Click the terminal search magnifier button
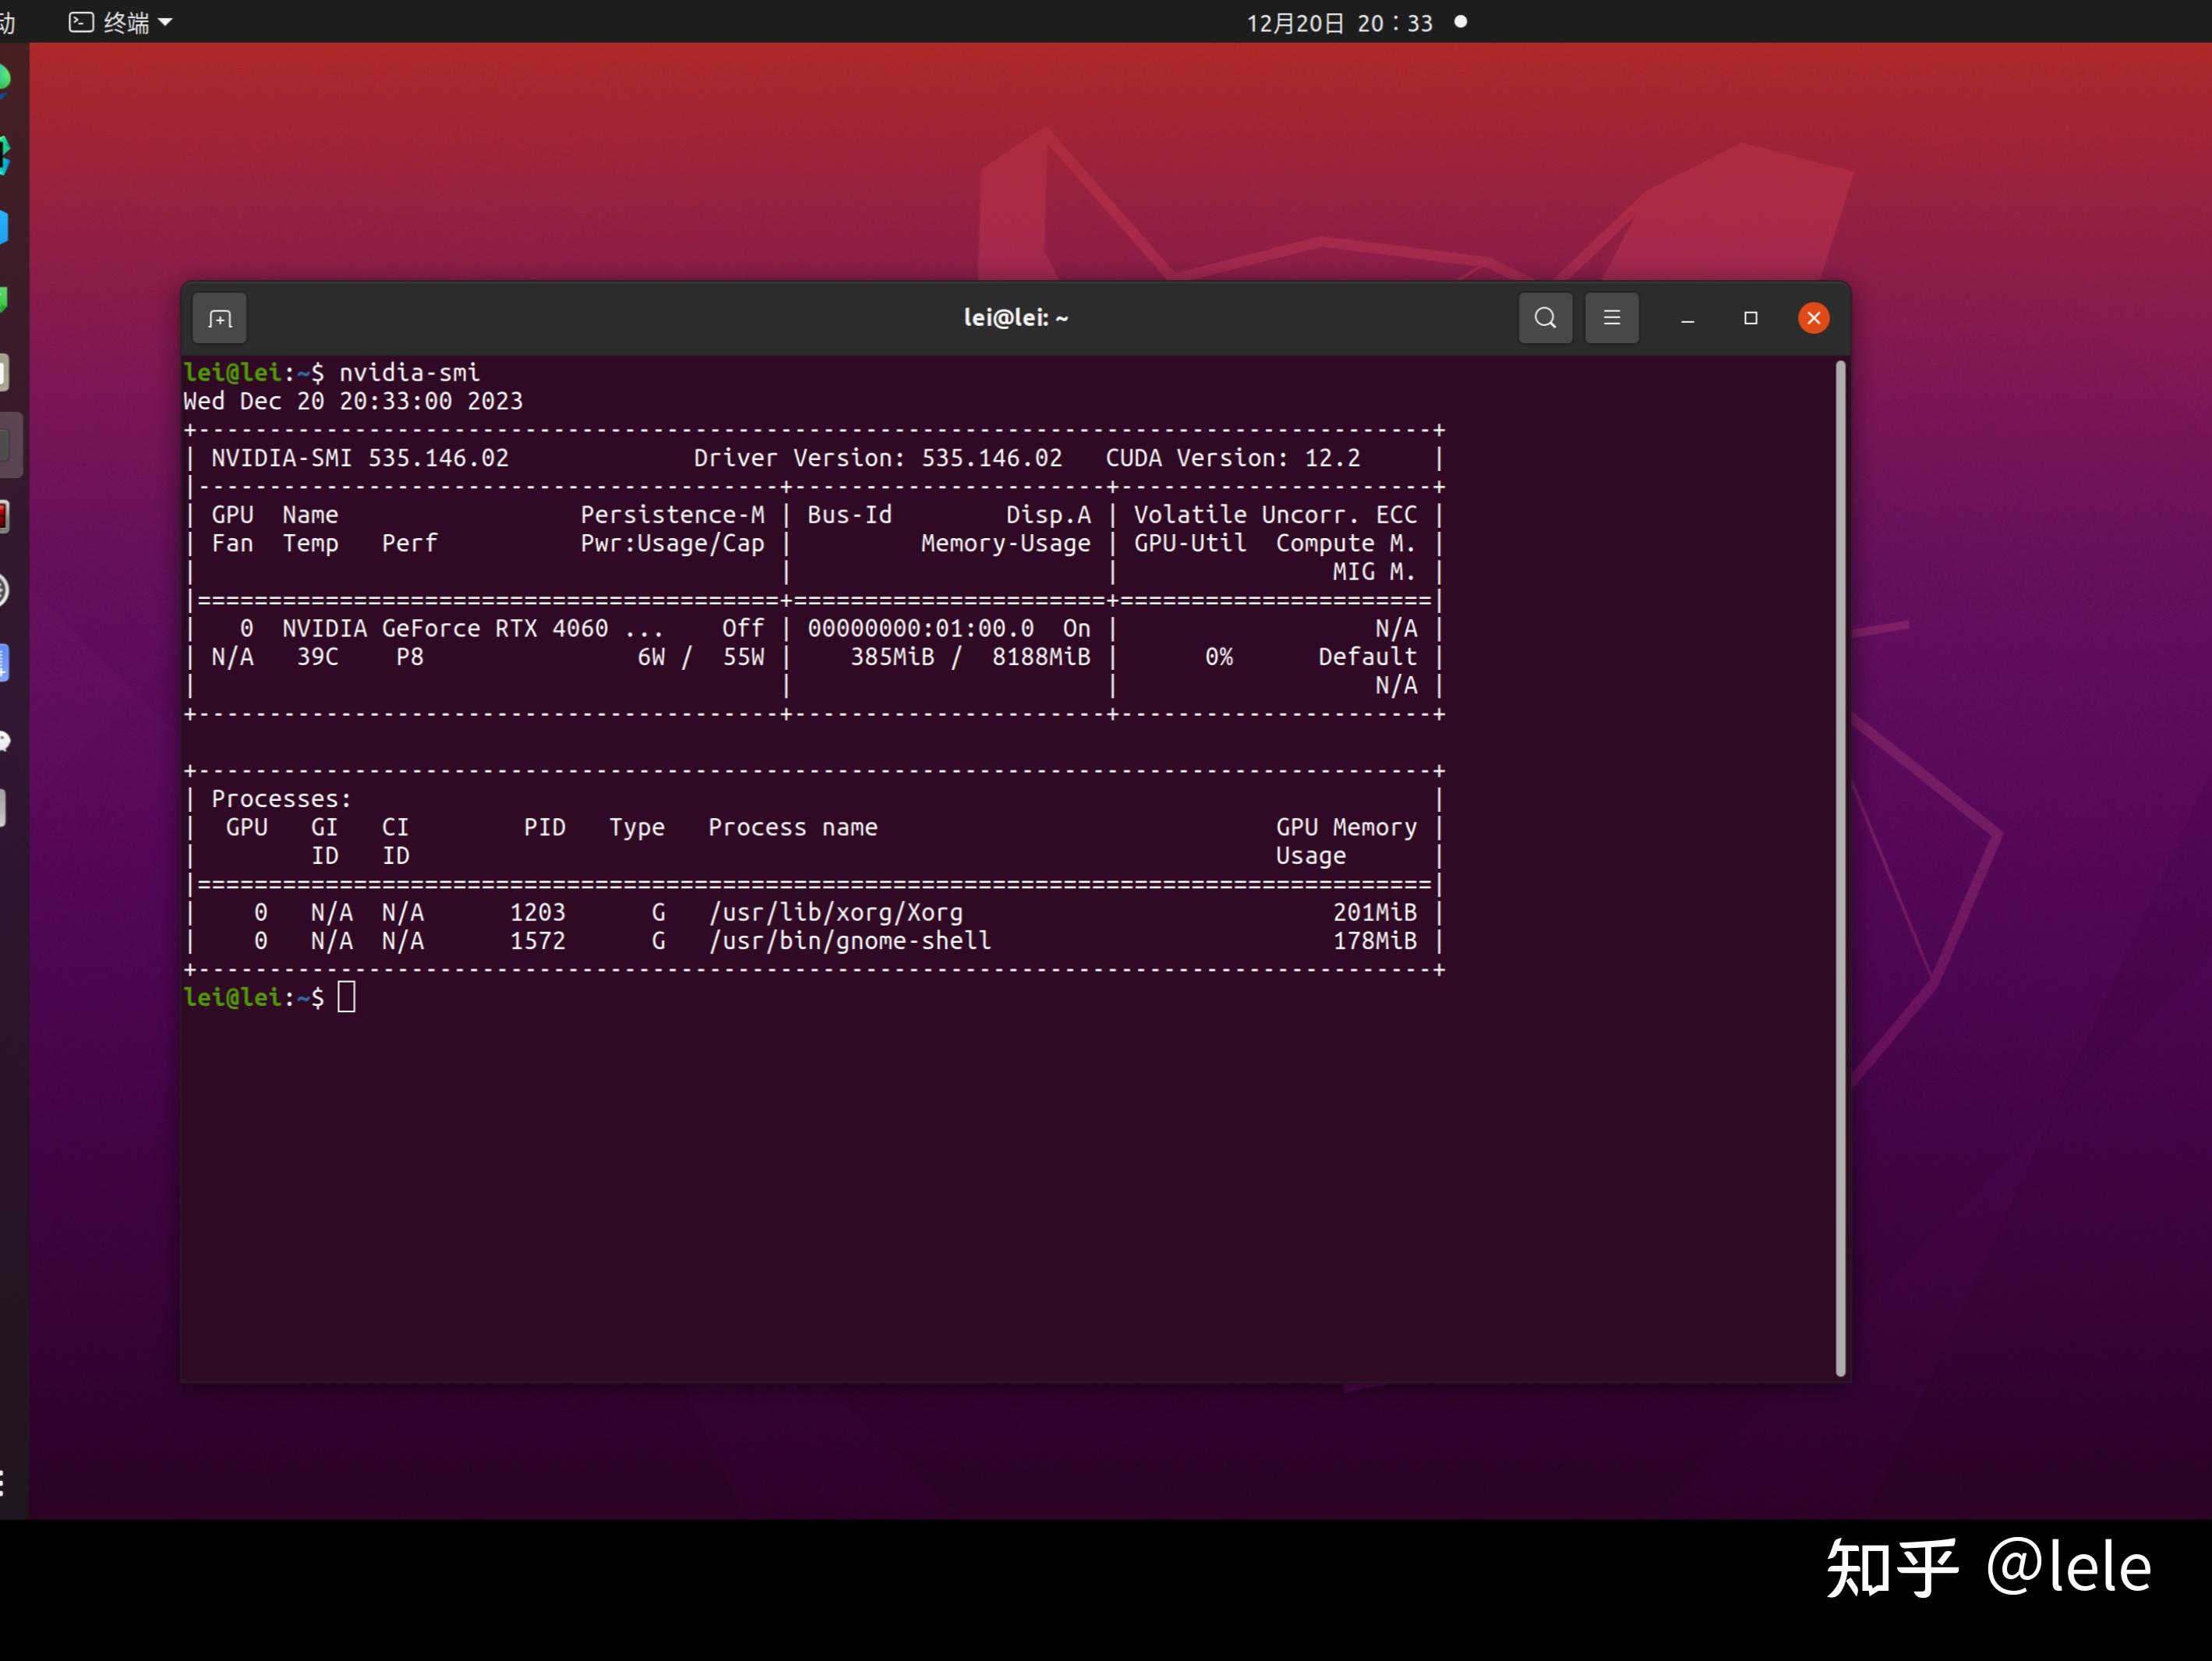Screen dimensions: 2212x1661 [1544, 318]
